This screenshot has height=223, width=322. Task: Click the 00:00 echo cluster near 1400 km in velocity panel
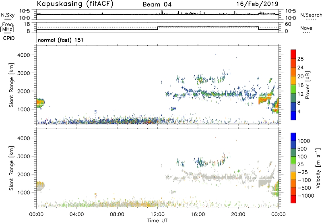point(40,186)
